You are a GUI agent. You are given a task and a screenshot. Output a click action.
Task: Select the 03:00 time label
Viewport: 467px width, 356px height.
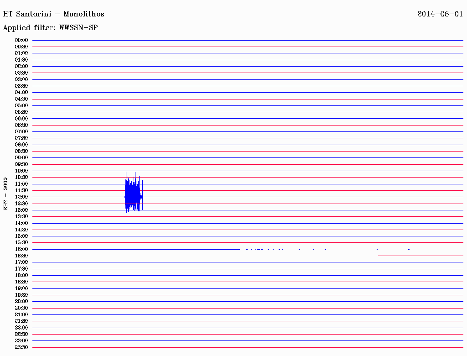[21, 79]
